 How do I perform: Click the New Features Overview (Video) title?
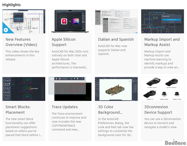(x=21, y=42)
